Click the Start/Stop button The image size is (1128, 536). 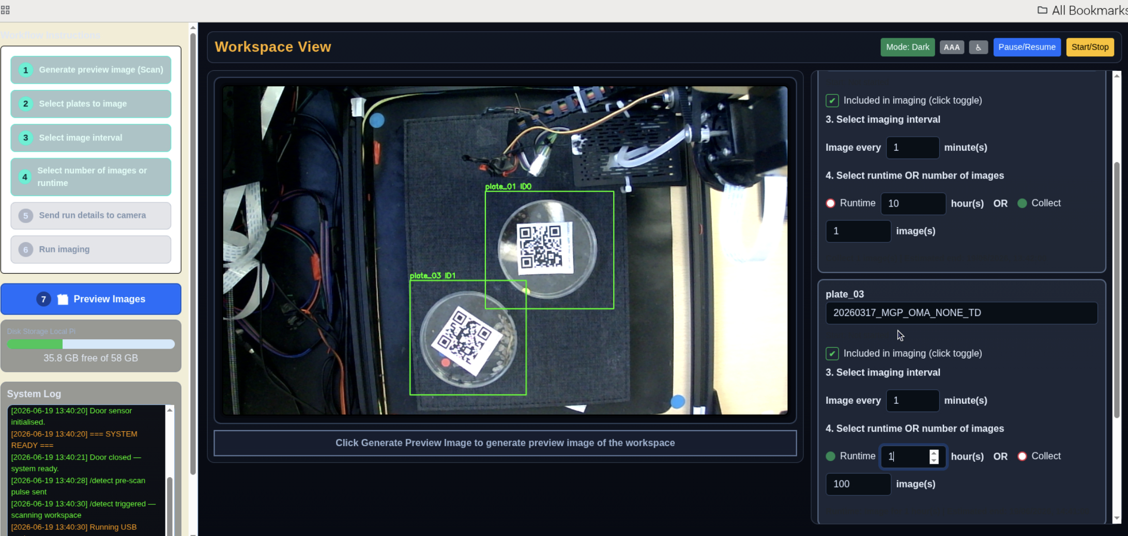[x=1090, y=47]
